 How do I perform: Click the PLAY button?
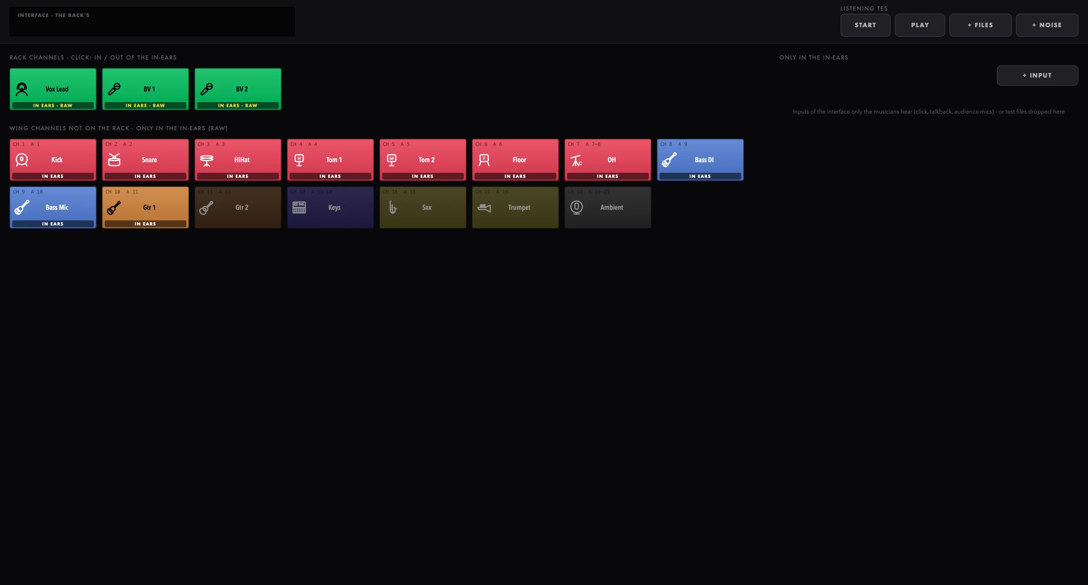pos(920,25)
